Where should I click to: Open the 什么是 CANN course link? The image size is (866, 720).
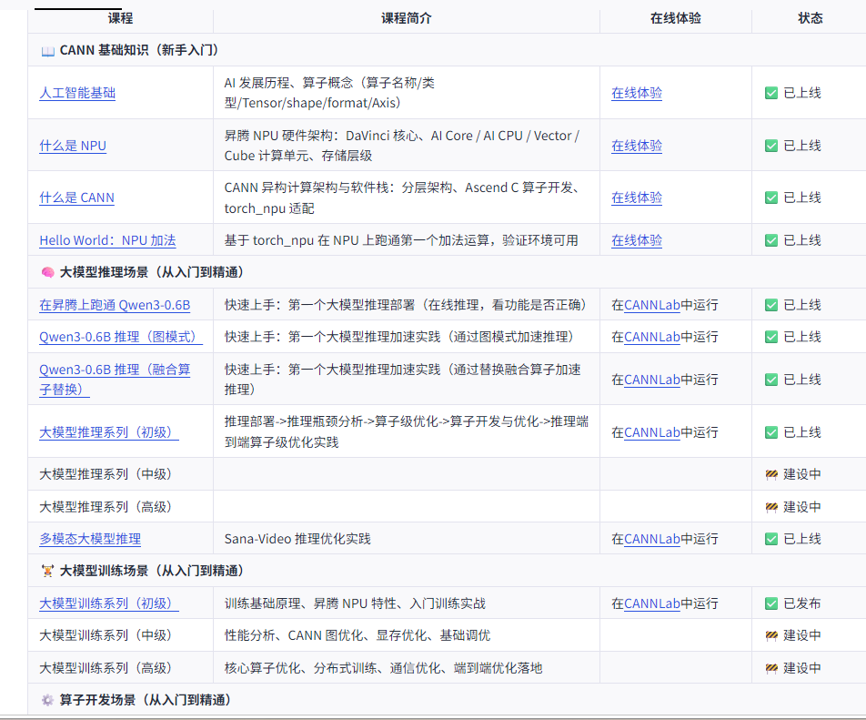click(76, 198)
